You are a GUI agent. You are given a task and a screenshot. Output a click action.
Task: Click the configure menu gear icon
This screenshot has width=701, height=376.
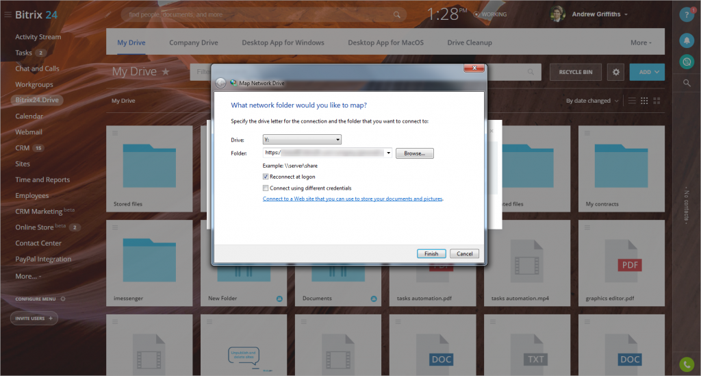(x=63, y=299)
